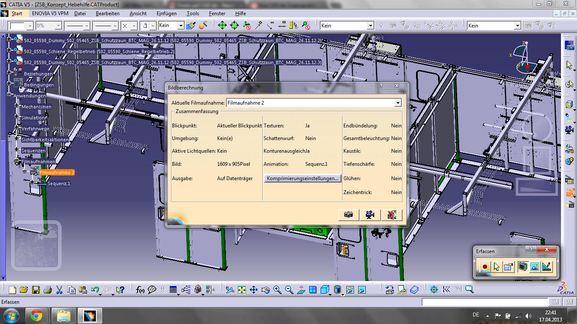Select the Pan view tool

click(x=254, y=290)
